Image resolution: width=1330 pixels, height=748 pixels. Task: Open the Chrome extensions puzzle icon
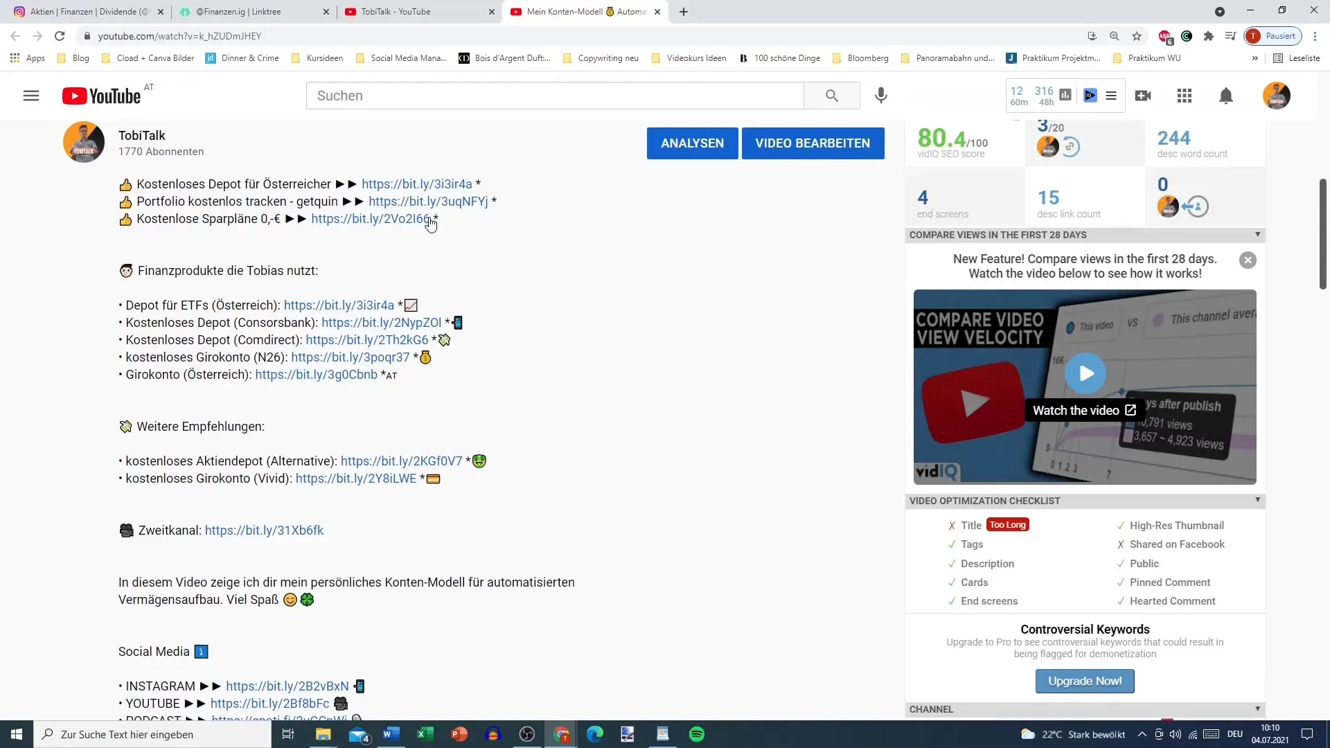(x=1209, y=36)
